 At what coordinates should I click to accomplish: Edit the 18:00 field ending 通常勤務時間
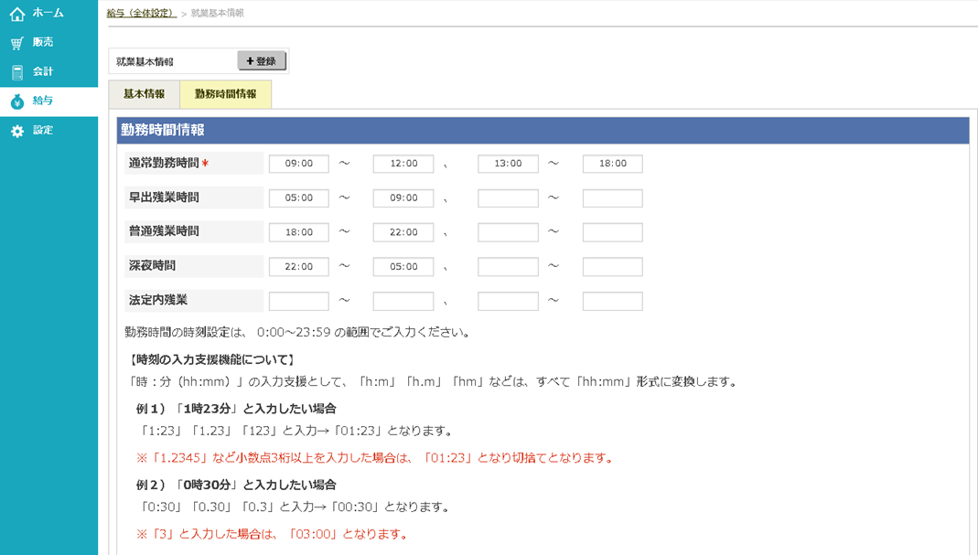(612, 163)
